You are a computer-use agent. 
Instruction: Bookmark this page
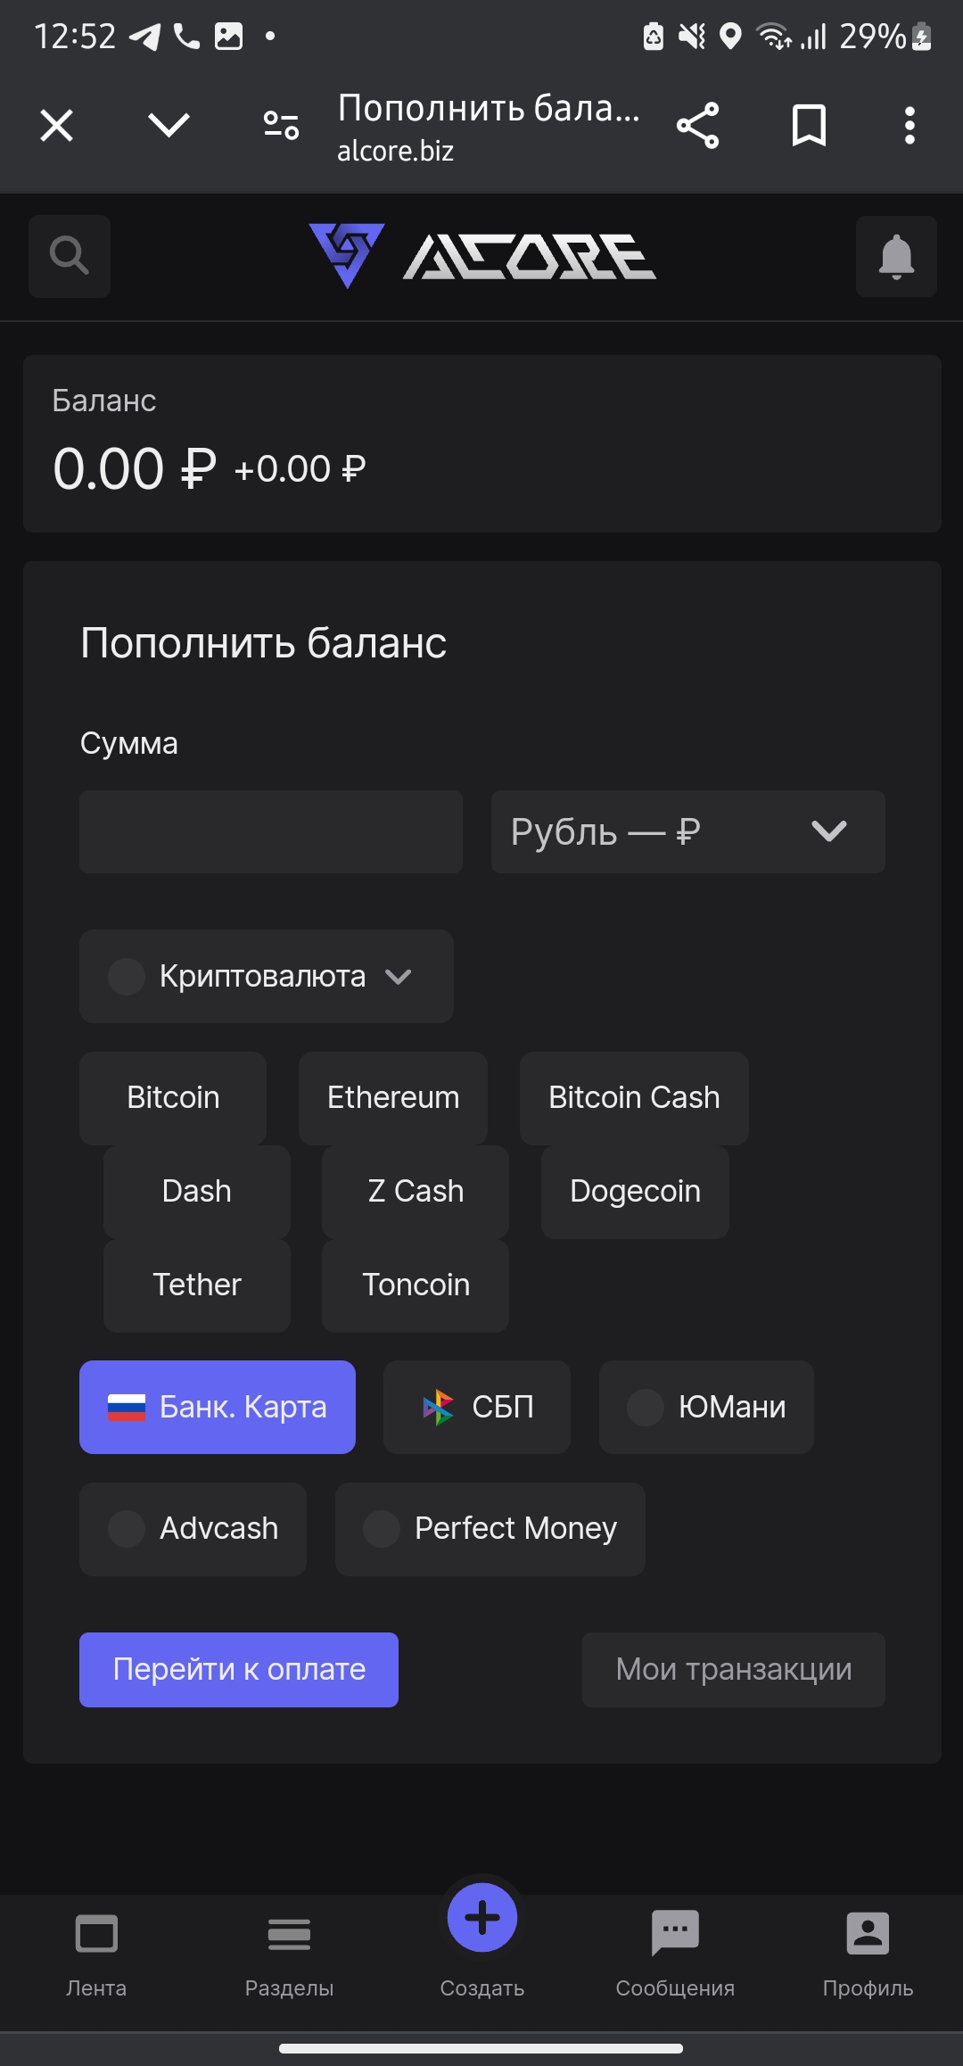click(x=809, y=125)
